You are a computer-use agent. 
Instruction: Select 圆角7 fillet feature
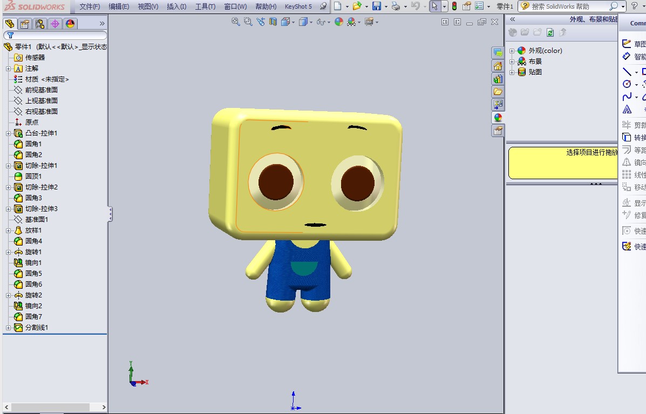click(33, 317)
